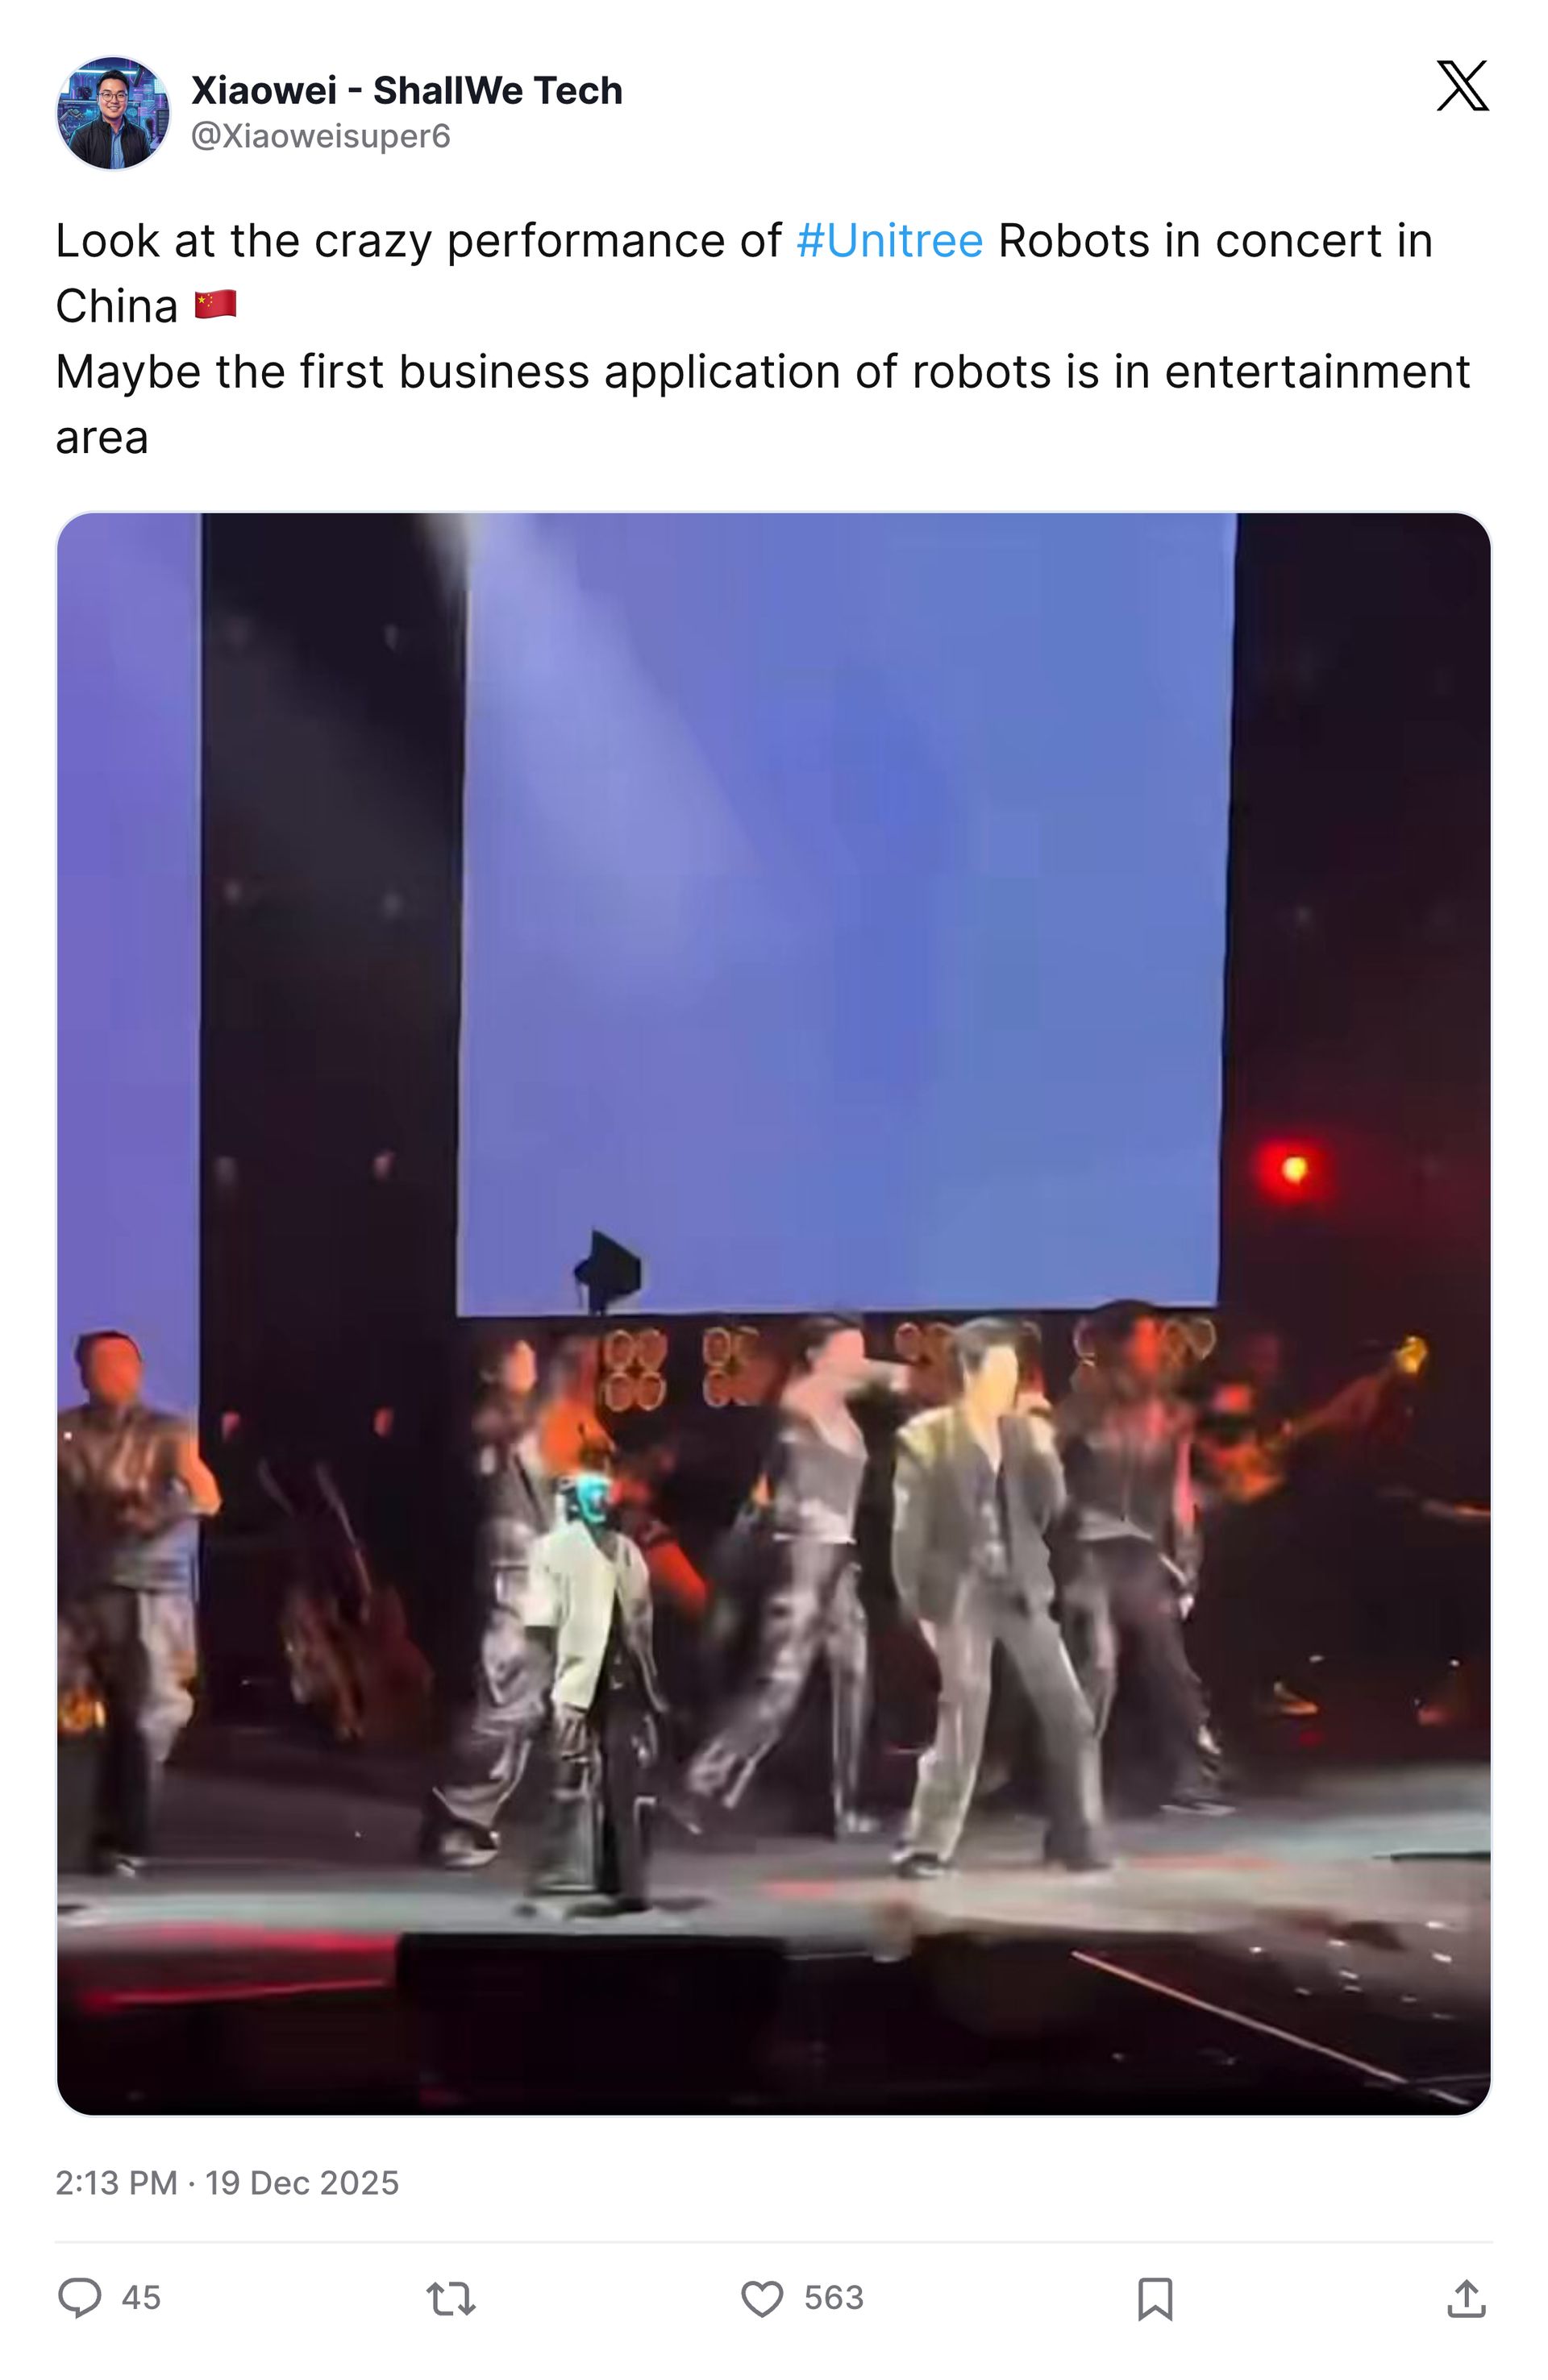
Task: Click the 563 likes count
Action: click(834, 2297)
